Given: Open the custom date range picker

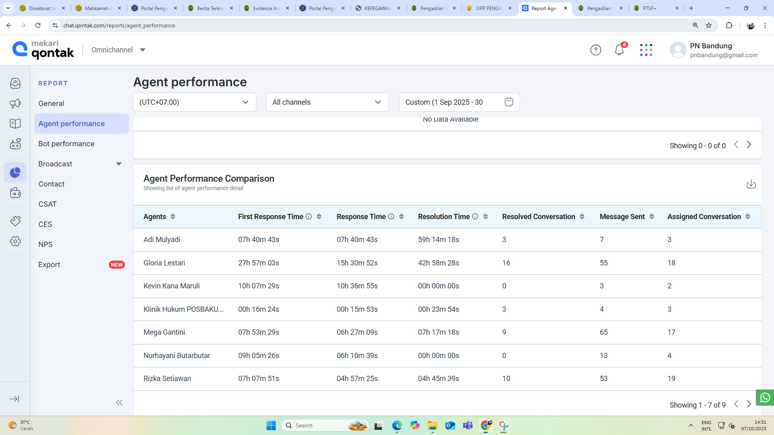Looking at the screenshot, I should (x=459, y=102).
